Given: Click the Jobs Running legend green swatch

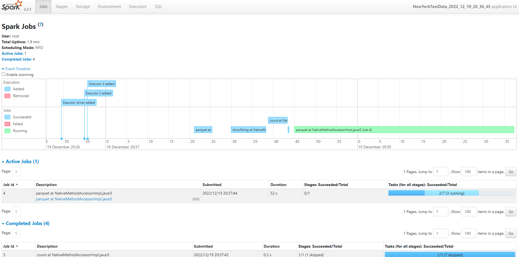Looking at the screenshot, I should 7,131.
